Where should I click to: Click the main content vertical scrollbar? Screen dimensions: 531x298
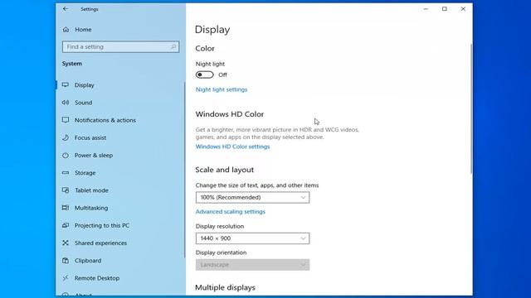[x=471, y=108]
